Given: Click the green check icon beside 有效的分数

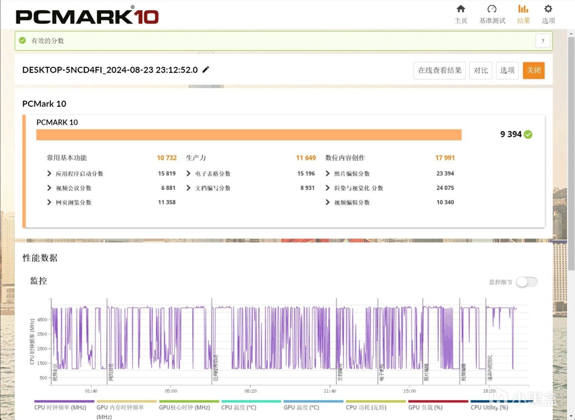Looking at the screenshot, I should tap(22, 40).
